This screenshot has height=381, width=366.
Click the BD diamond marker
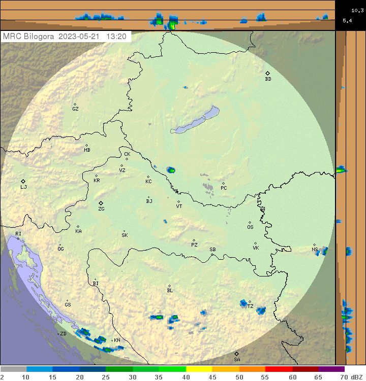click(268, 74)
